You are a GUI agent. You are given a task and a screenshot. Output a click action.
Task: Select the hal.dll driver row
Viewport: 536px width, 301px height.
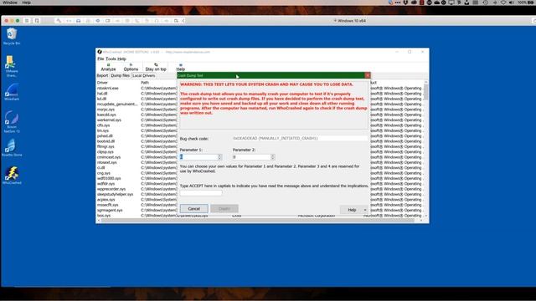pyautogui.click(x=102, y=93)
